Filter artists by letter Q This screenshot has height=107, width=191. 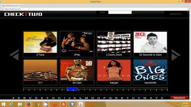pos(110,98)
